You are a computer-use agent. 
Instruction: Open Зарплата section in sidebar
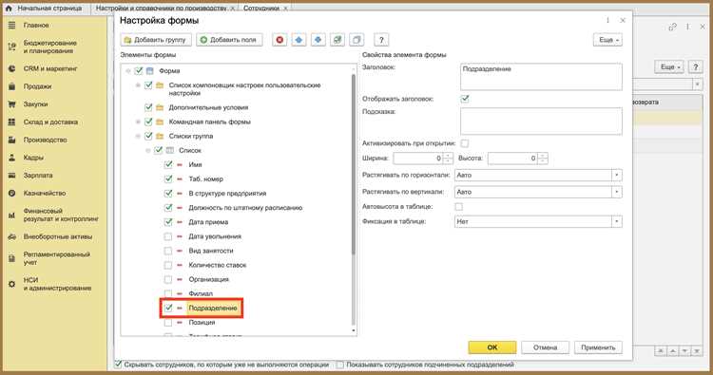click(38, 176)
